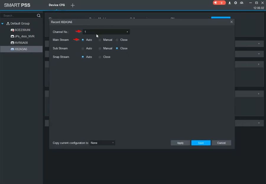This screenshot has height=184, width=266.
Task: Open the Copy current configuration dropdown
Action: [102, 143]
